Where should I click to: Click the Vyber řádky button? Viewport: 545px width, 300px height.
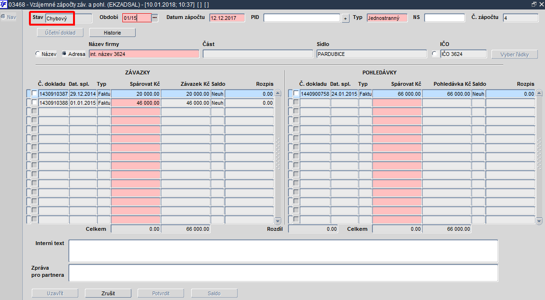[515, 55]
